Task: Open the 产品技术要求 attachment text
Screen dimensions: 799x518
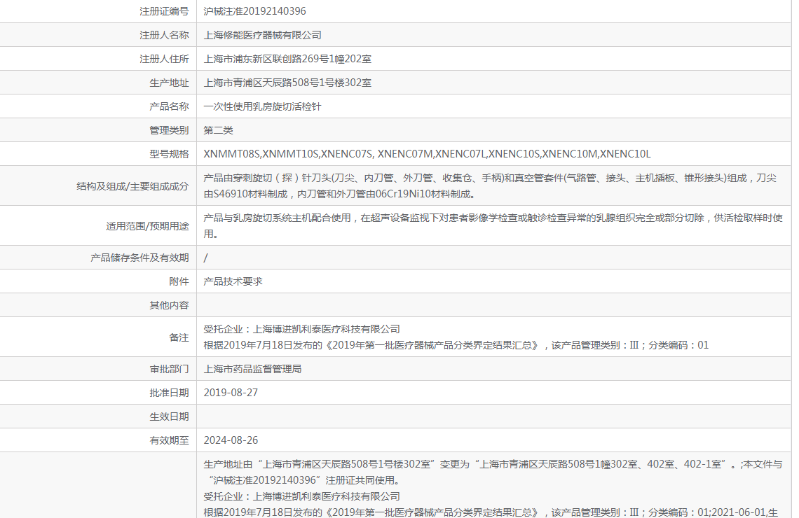Action: click(x=233, y=281)
